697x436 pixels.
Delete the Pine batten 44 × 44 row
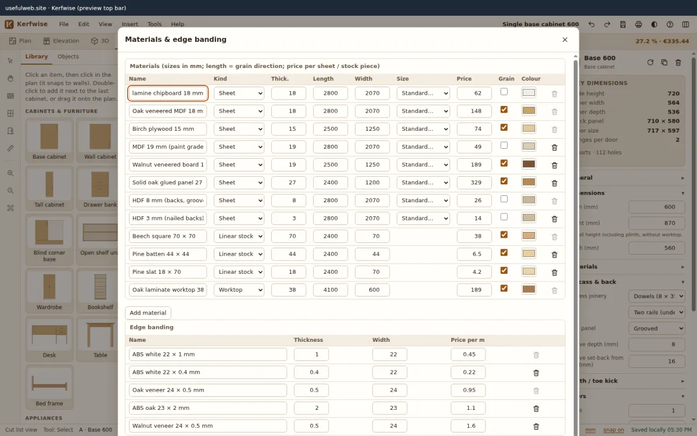tap(554, 255)
